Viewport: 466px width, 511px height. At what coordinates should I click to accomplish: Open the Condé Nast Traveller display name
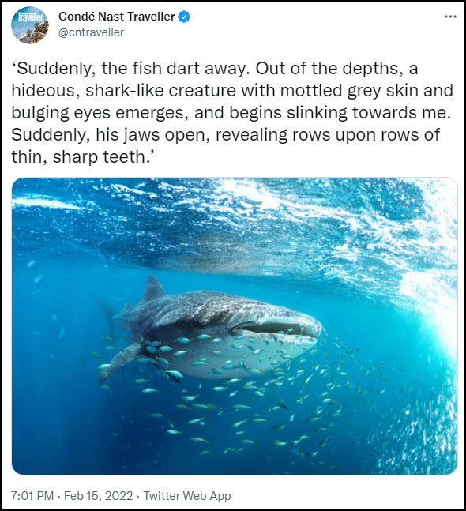click(x=117, y=17)
